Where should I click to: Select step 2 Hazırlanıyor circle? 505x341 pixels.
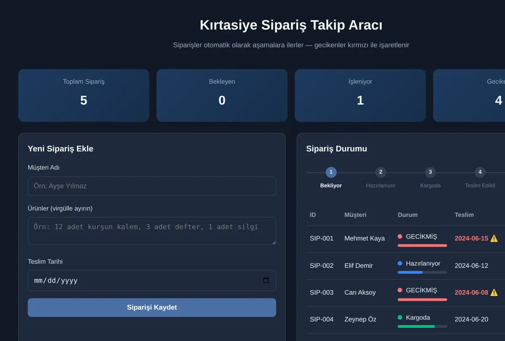(380, 172)
